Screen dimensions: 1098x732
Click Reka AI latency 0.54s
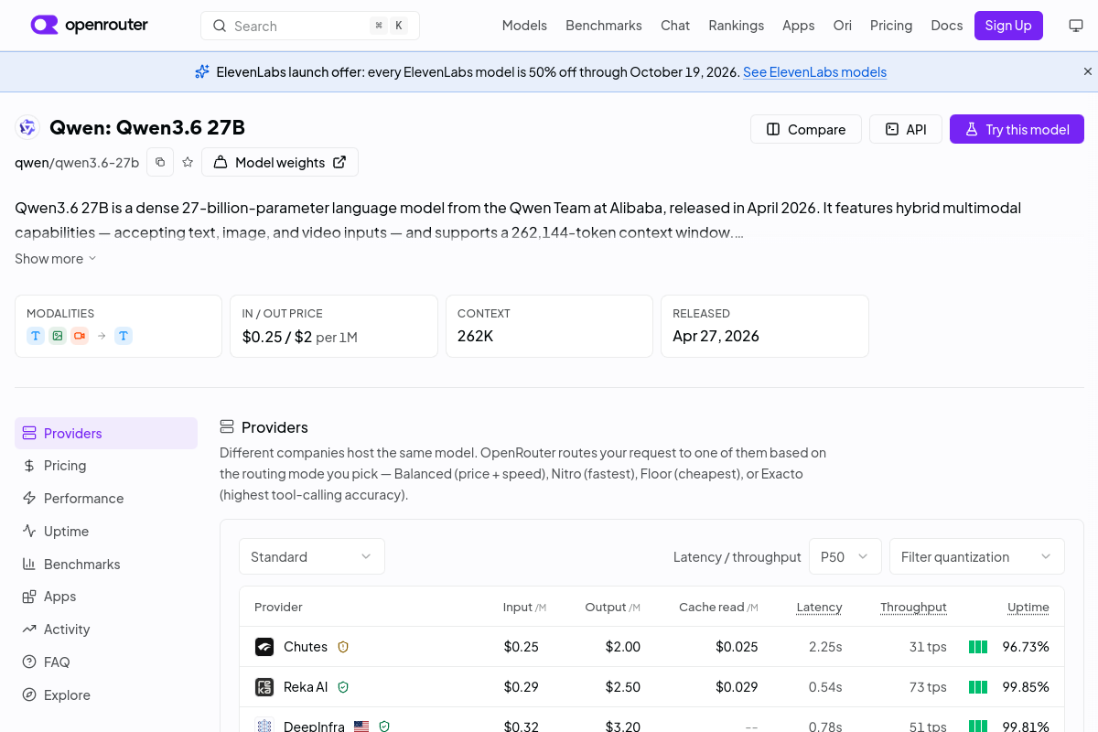(x=825, y=687)
